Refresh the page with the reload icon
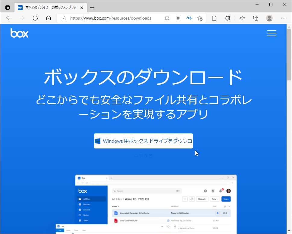The height and width of the screenshot is (234, 292). (x=35, y=18)
